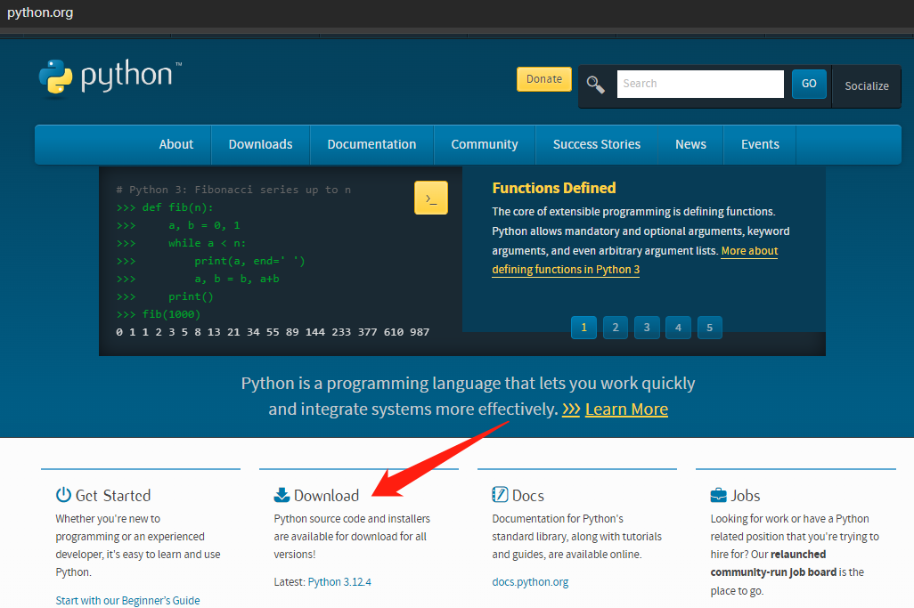914x608 pixels.
Task: Open the docs.python.org link
Action: (x=530, y=582)
